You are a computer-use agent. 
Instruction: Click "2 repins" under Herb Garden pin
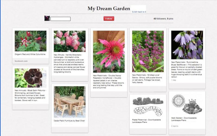coord(175,126)
